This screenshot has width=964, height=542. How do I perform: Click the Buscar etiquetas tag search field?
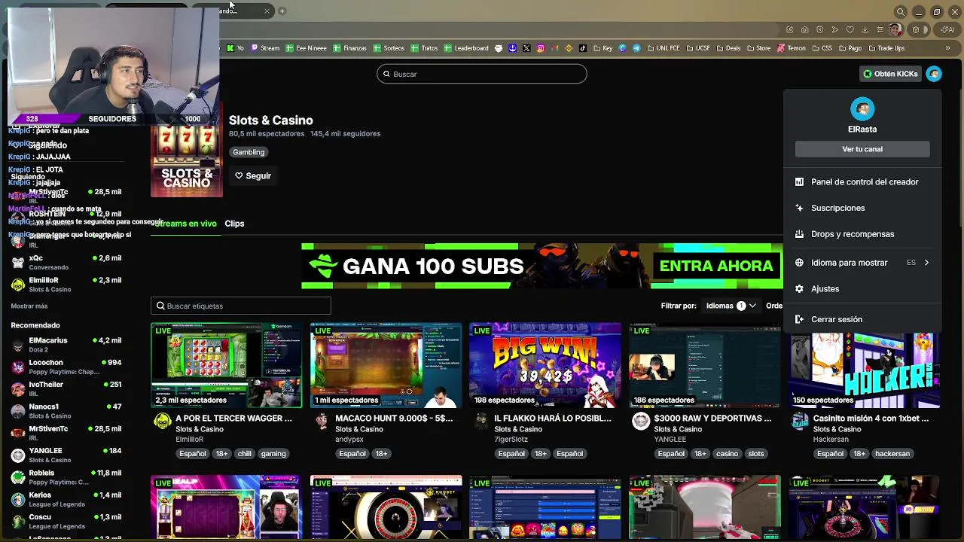tap(241, 306)
